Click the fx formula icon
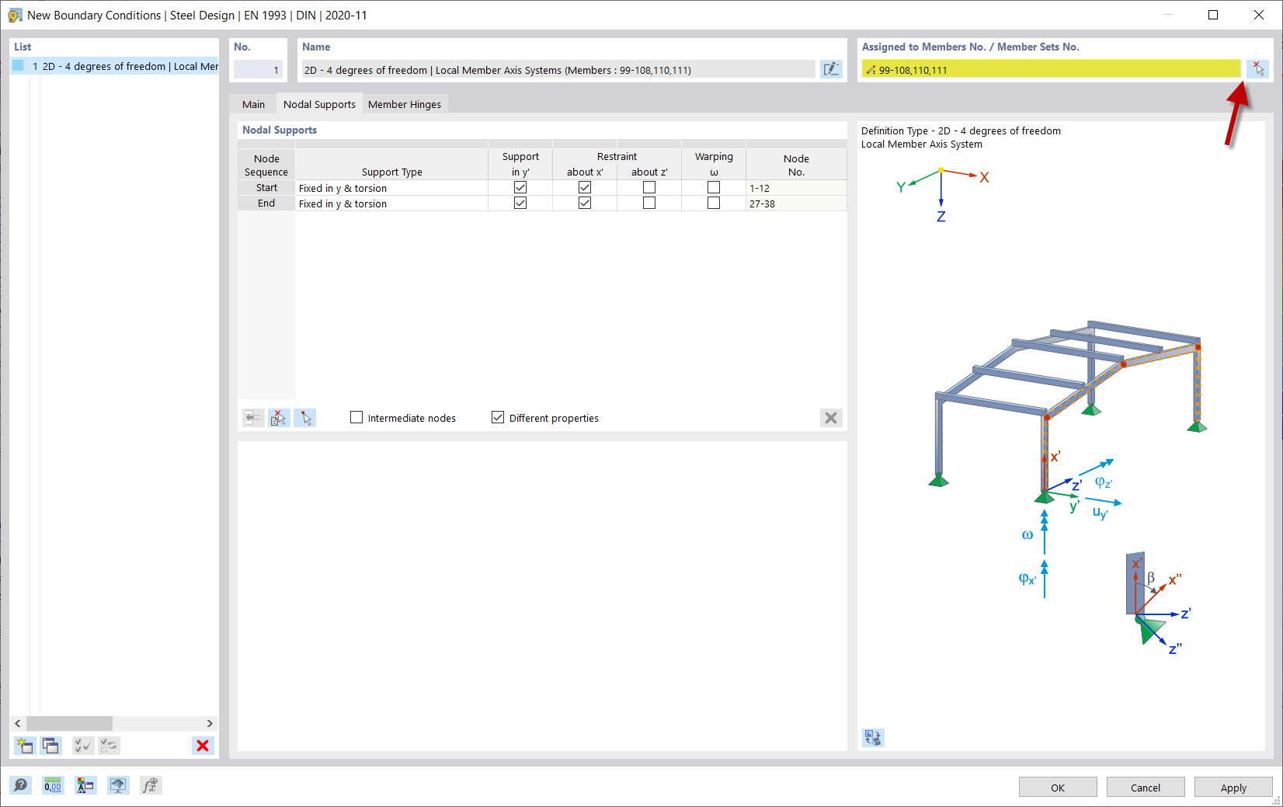This screenshot has height=807, width=1283. 150,785
